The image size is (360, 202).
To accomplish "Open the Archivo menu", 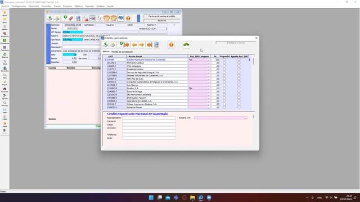I will click(5, 6).
